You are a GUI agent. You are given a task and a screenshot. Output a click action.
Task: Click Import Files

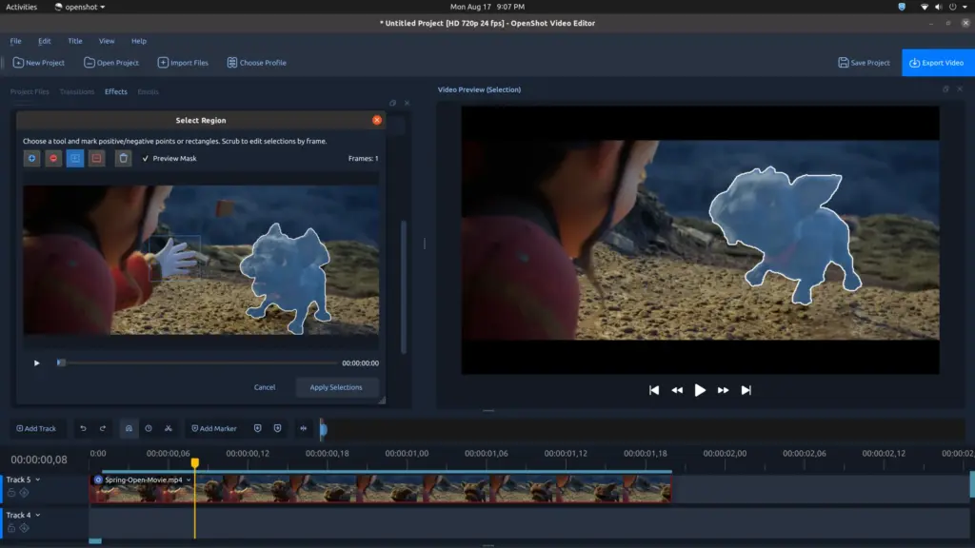click(x=183, y=63)
